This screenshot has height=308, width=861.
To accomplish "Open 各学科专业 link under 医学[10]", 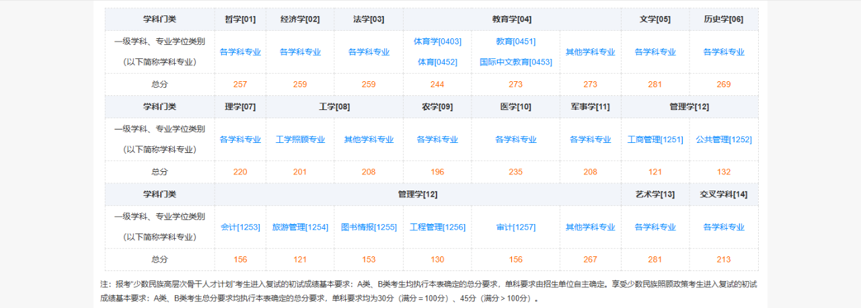I will click(515, 140).
